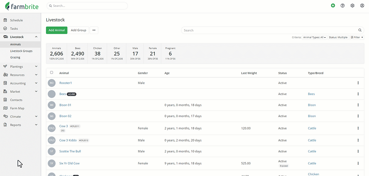
Task: Click the Contacts address book icon
Action: click(x=5, y=100)
